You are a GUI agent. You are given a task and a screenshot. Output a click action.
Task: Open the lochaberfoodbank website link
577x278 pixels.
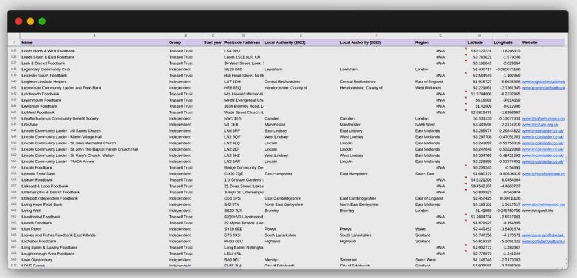[x=543, y=241]
